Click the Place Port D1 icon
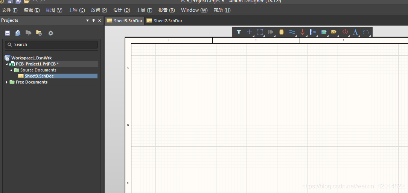Image resolution: width=408 pixels, height=193 pixels. coord(334,32)
